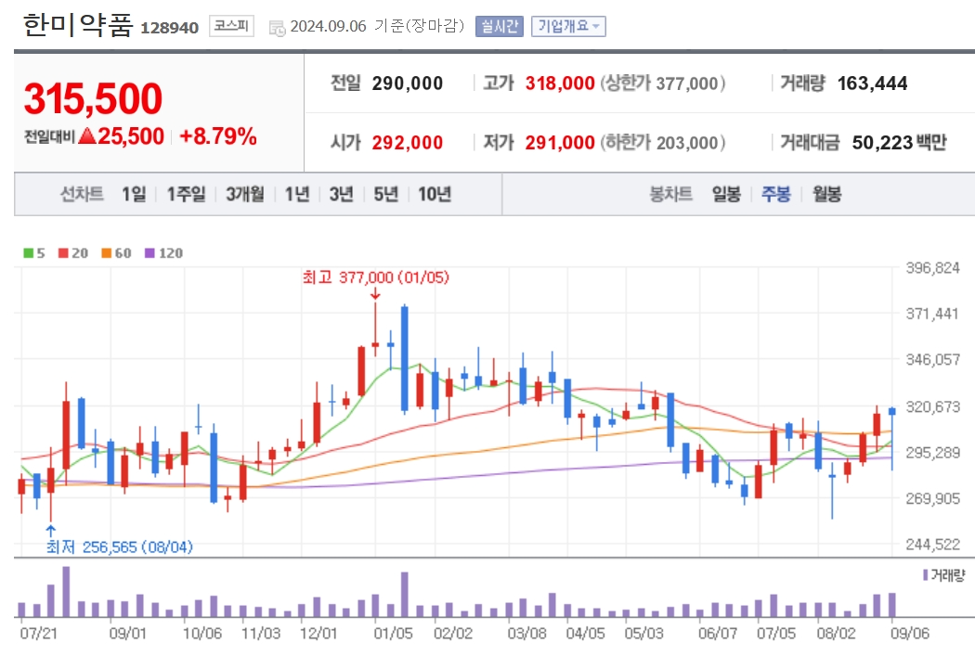Click the 코스피 market badge
975x656 pixels.
(x=231, y=25)
